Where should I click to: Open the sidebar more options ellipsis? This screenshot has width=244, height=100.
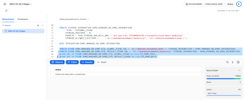click(x=42, y=25)
